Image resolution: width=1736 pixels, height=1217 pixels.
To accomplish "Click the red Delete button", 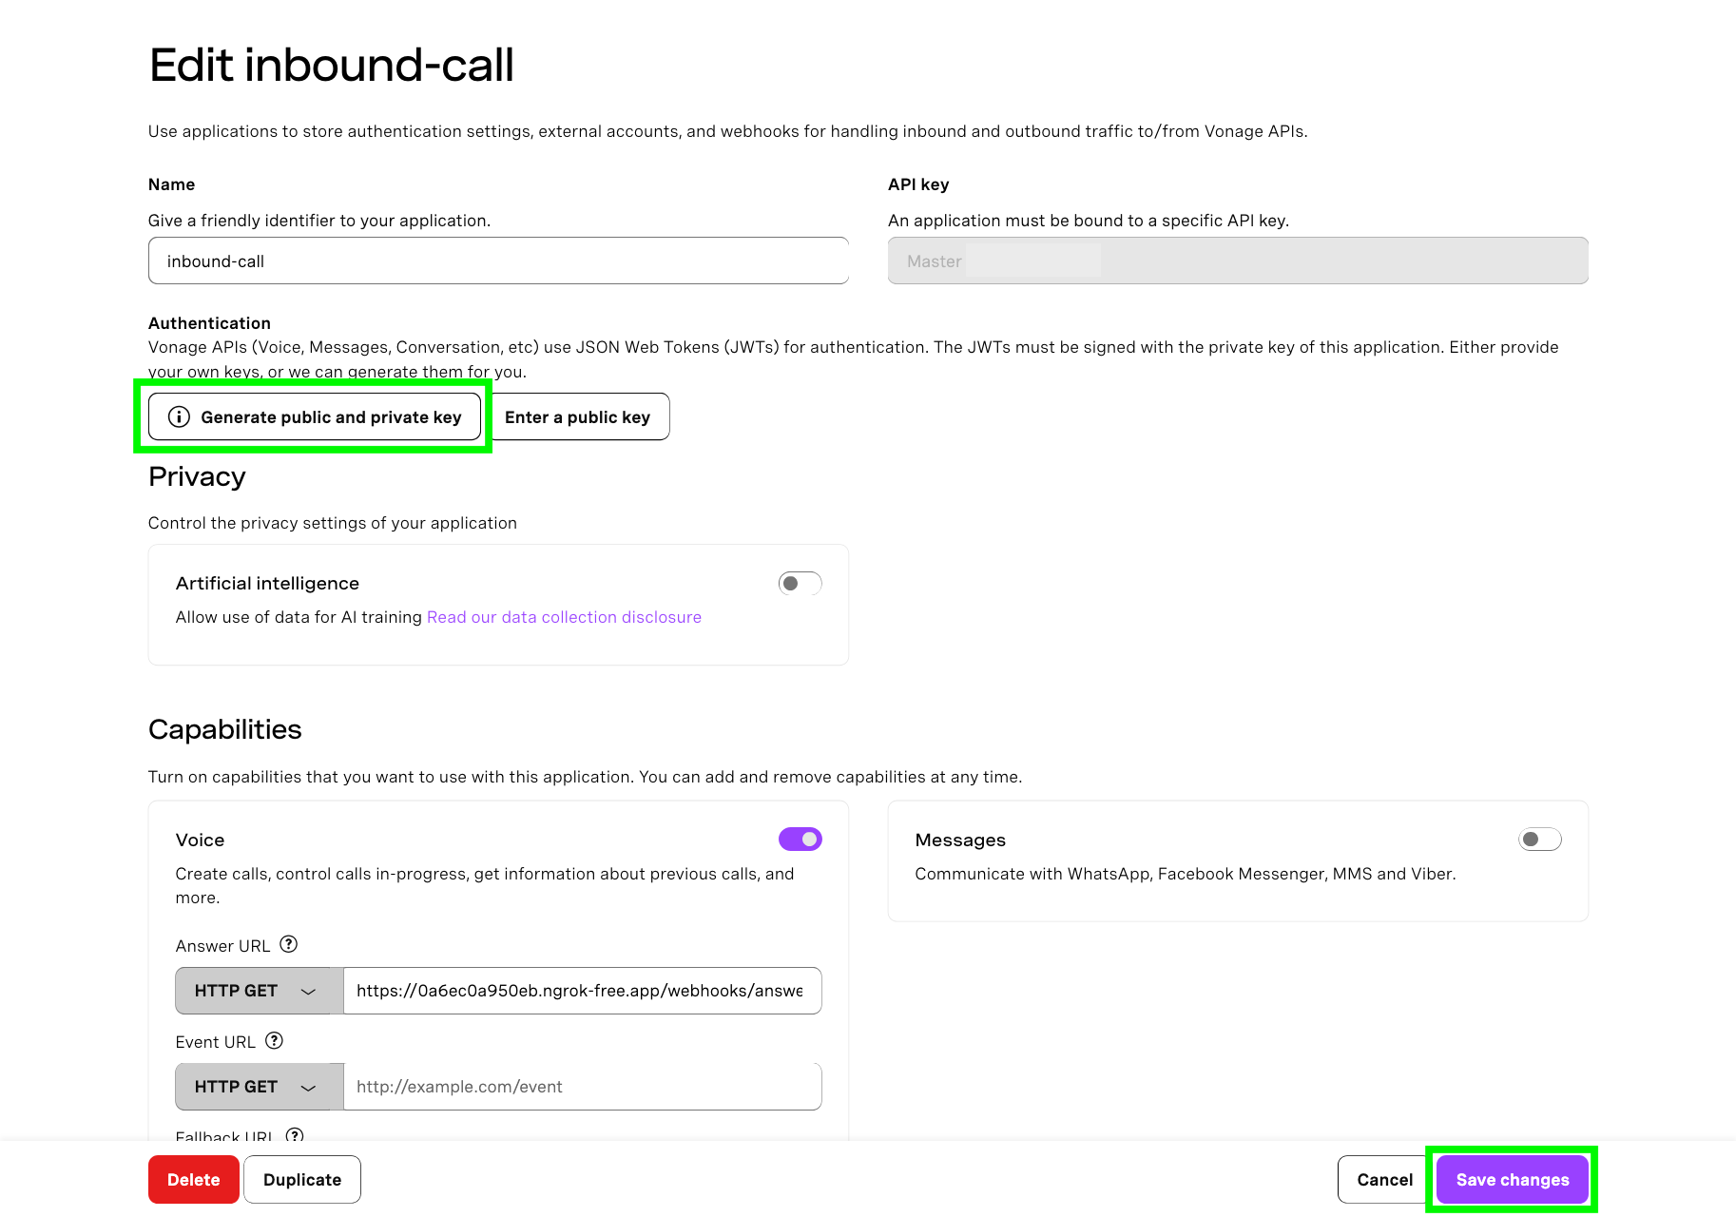I will pyautogui.click(x=193, y=1179).
